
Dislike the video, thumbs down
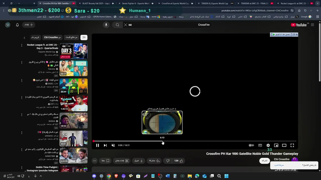tap(168, 161)
